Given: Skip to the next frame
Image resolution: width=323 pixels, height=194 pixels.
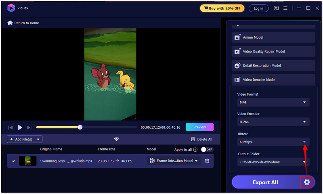Looking at the screenshot, I should pyautogui.click(x=29, y=127).
